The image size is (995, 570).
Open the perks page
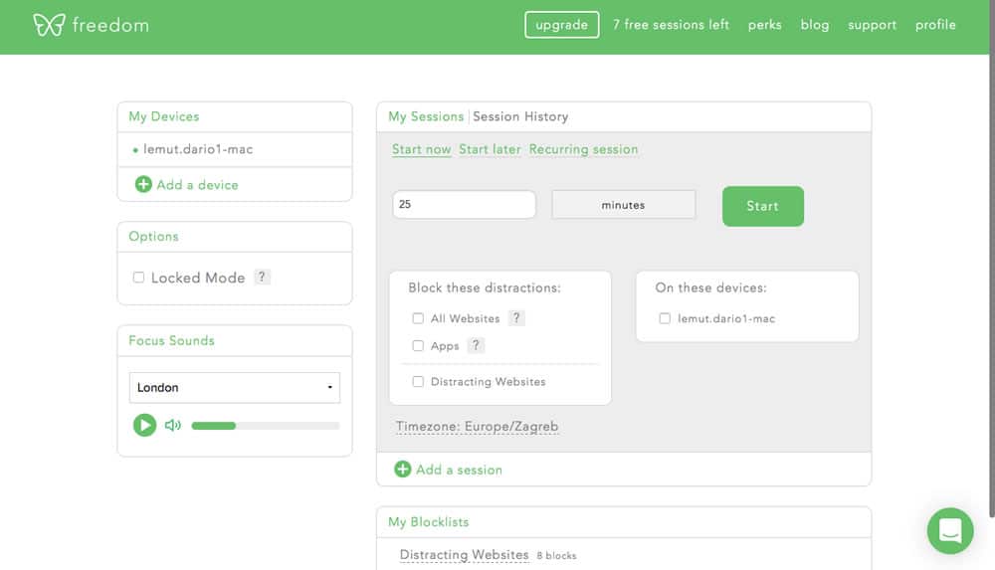pos(764,25)
